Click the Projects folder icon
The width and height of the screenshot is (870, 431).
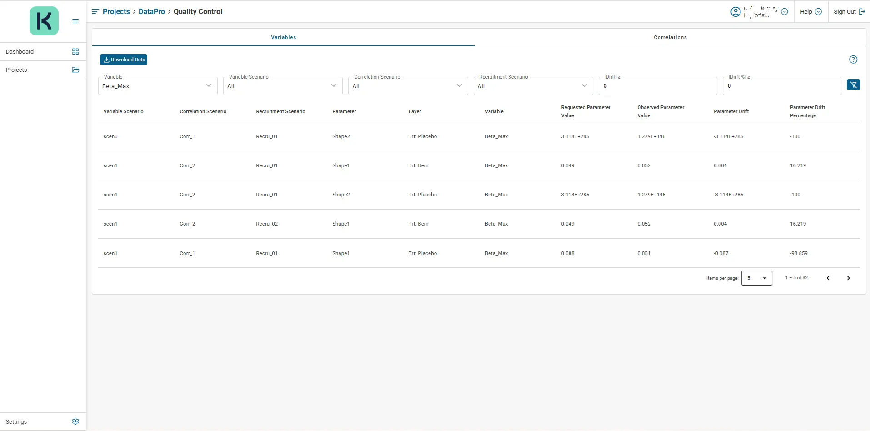click(75, 70)
